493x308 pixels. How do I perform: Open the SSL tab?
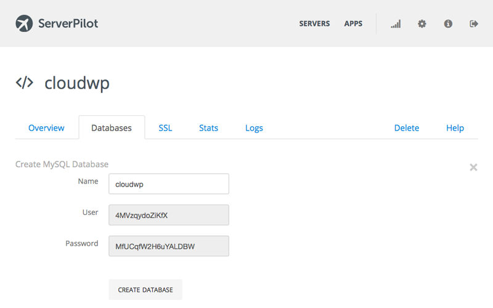click(x=165, y=128)
